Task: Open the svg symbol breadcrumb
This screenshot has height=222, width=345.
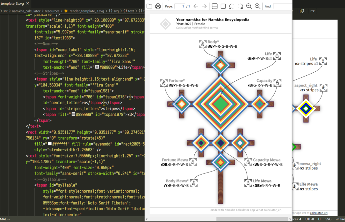Action: click(114, 11)
